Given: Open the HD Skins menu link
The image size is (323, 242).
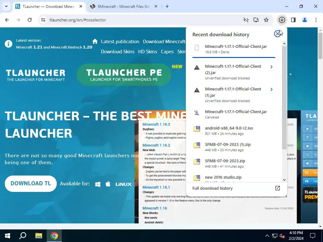Looking at the screenshot, I should point(148,52).
